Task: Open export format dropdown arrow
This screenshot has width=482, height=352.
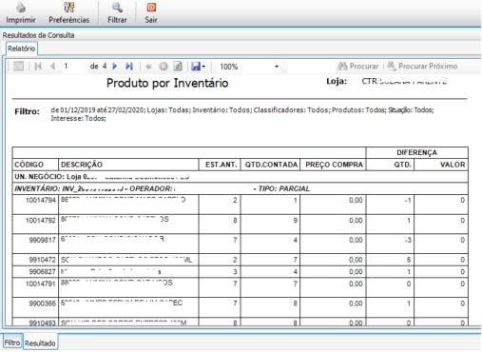Action: click(203, 67)
